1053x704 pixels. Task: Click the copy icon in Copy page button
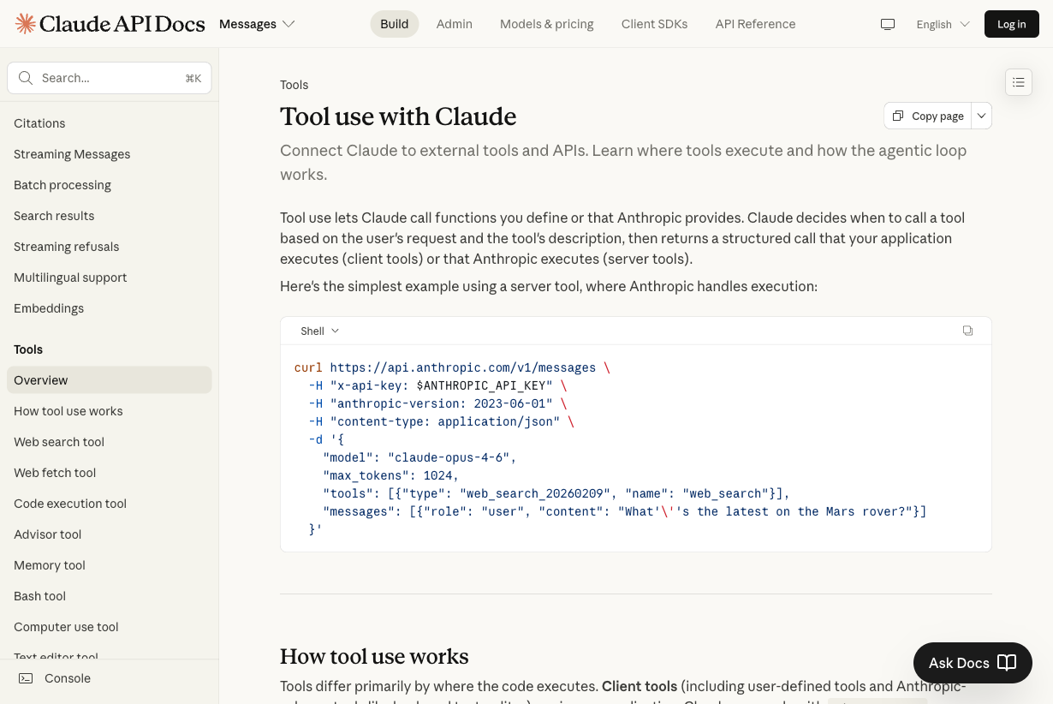(x=898, y=116)
